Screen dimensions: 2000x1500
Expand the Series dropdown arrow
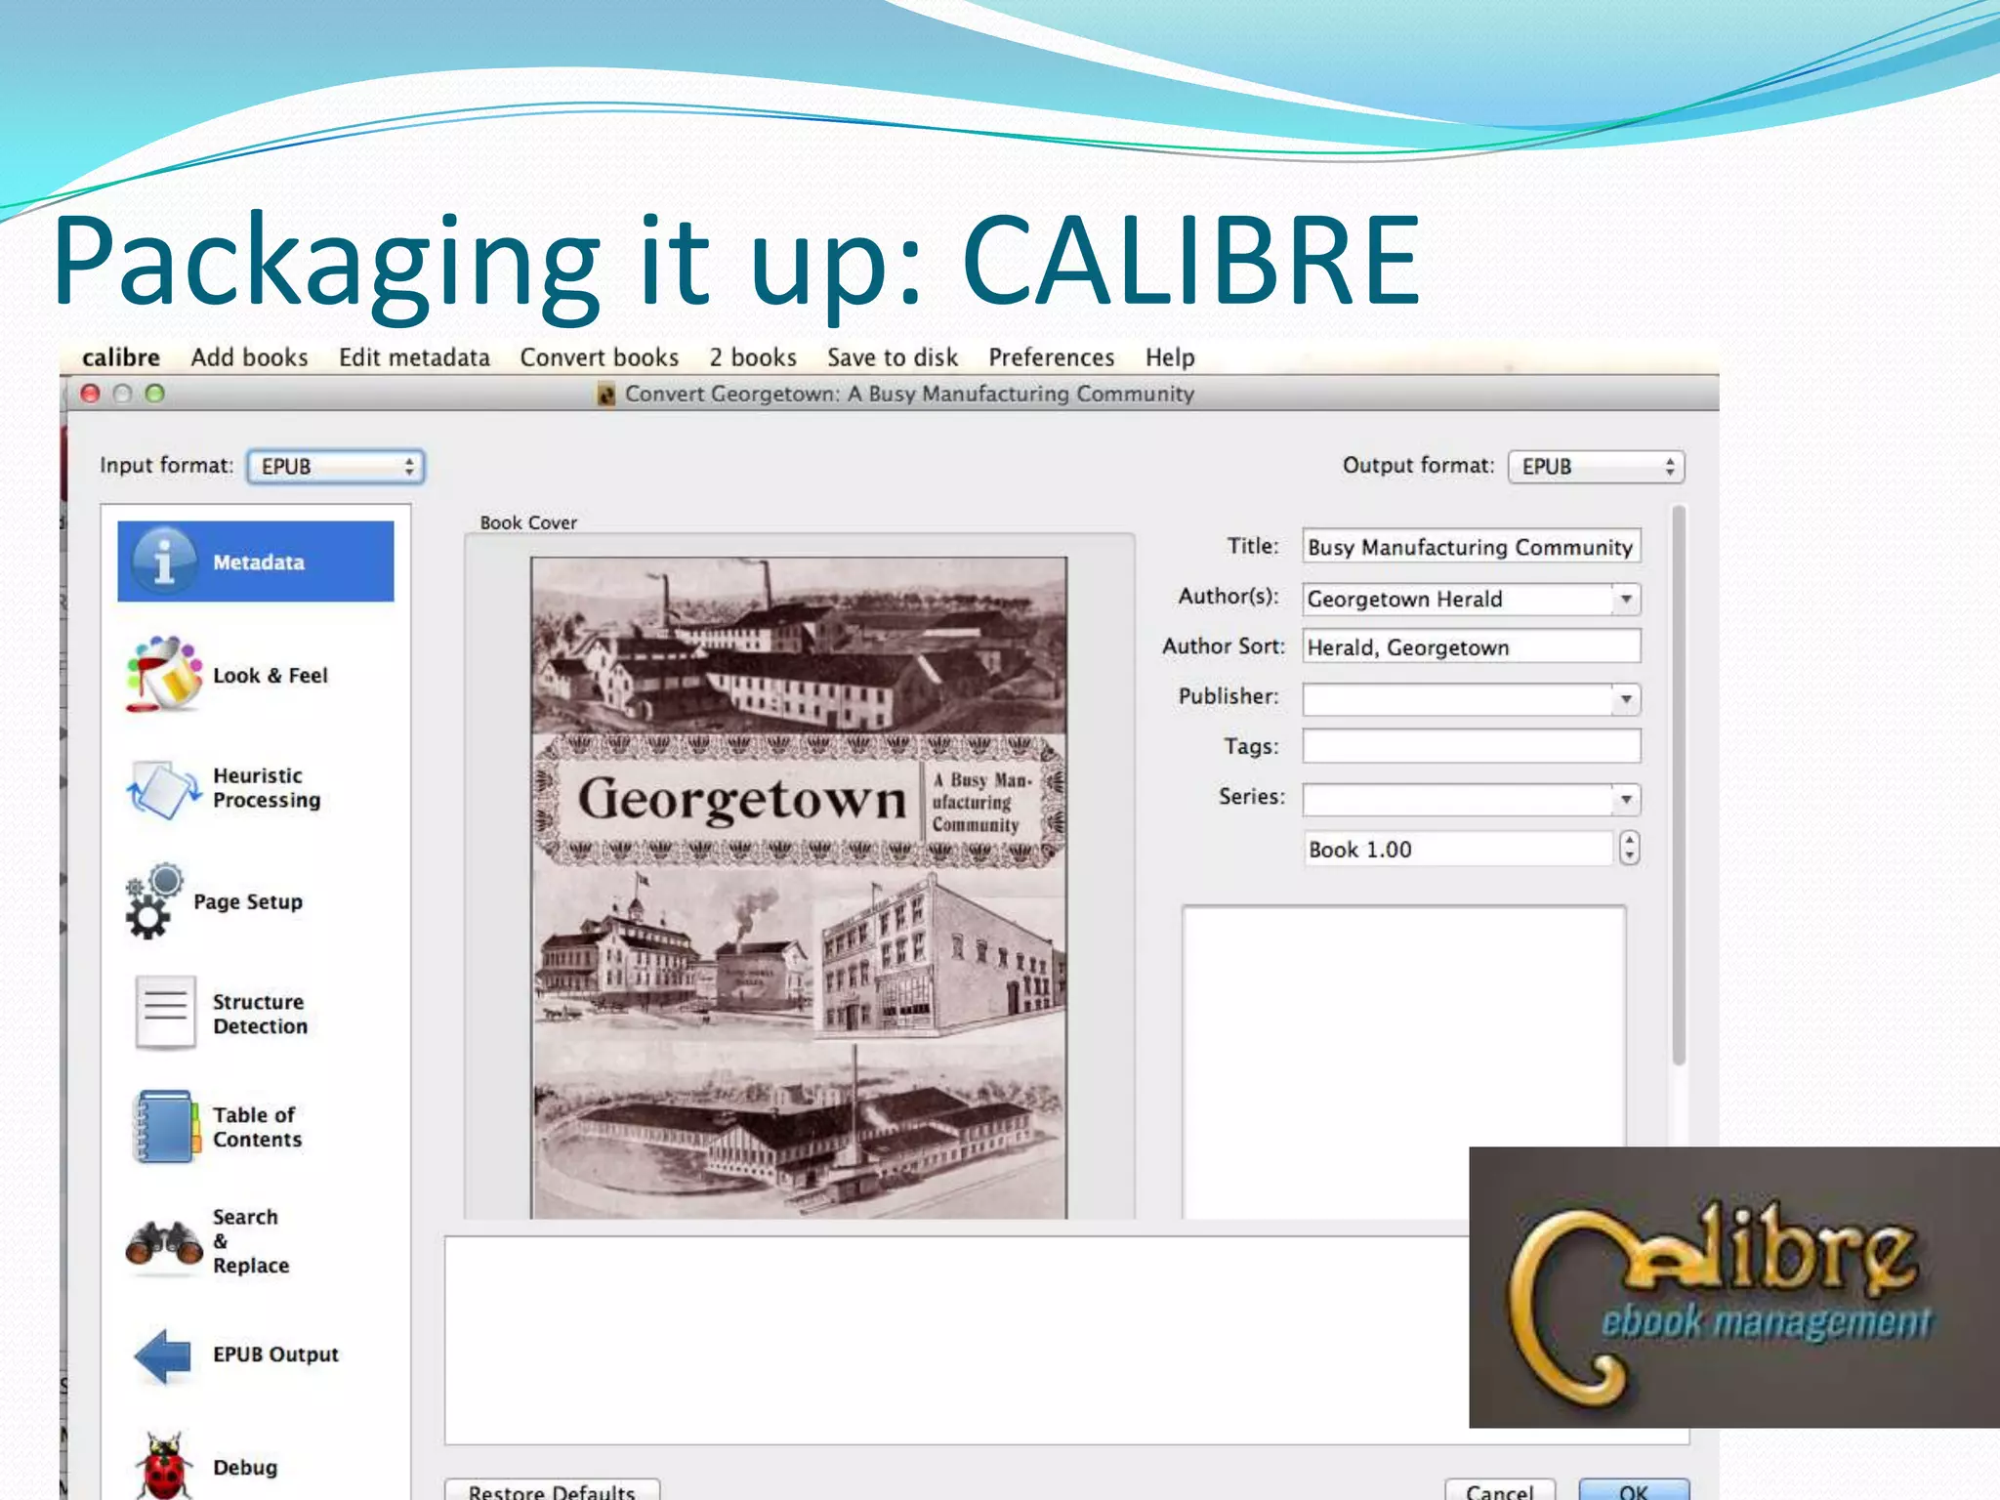pyautogui.click(x=1626, y=800)
